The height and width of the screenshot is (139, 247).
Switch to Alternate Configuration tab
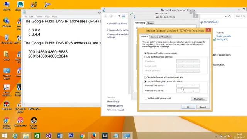coord(160,37)
